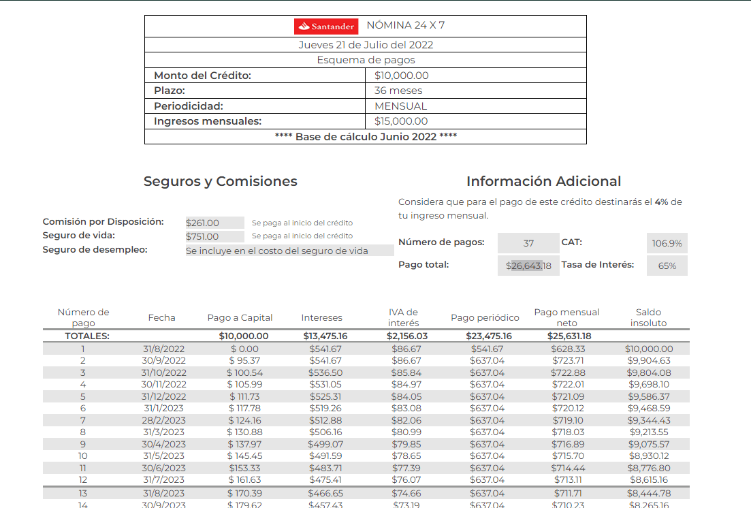
Task: Click the Intereses total $13,475.16
Action: pyautogui.click(x=325, y=336)
